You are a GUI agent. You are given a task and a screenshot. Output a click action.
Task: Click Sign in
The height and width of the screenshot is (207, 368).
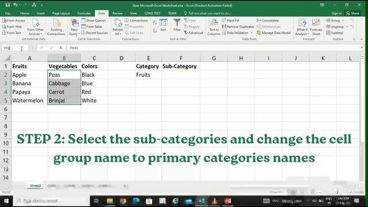tap(336, 13)
